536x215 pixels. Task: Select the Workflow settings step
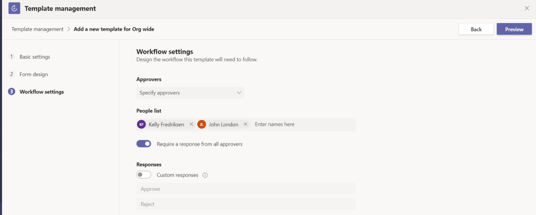pos(41,92)
